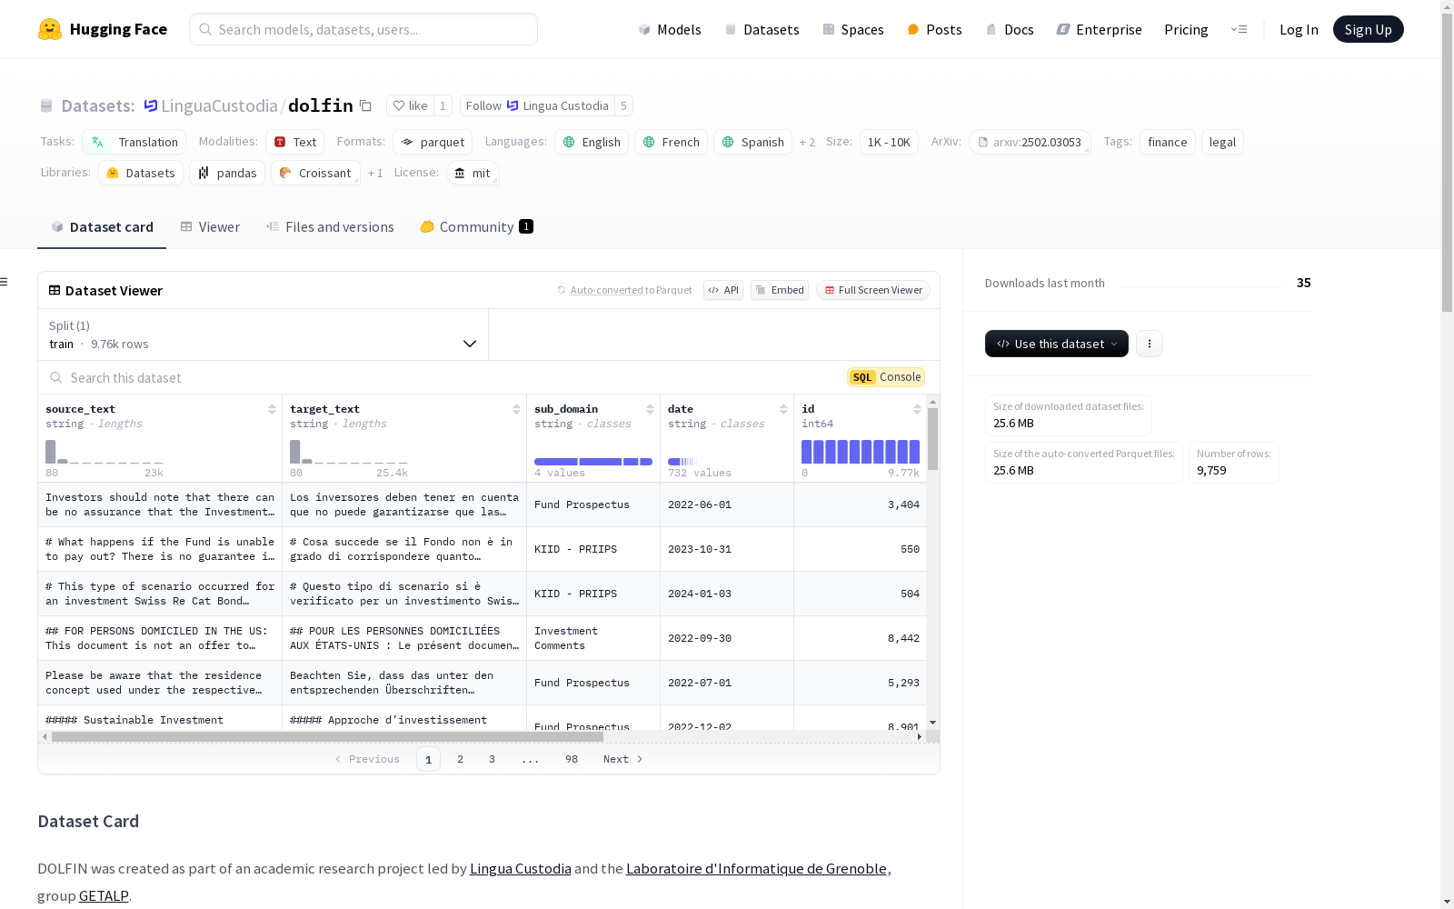The height and width of the screenshot is (909, 1454).
Task: Open the Datasets library tag
Action: point(141,173)
